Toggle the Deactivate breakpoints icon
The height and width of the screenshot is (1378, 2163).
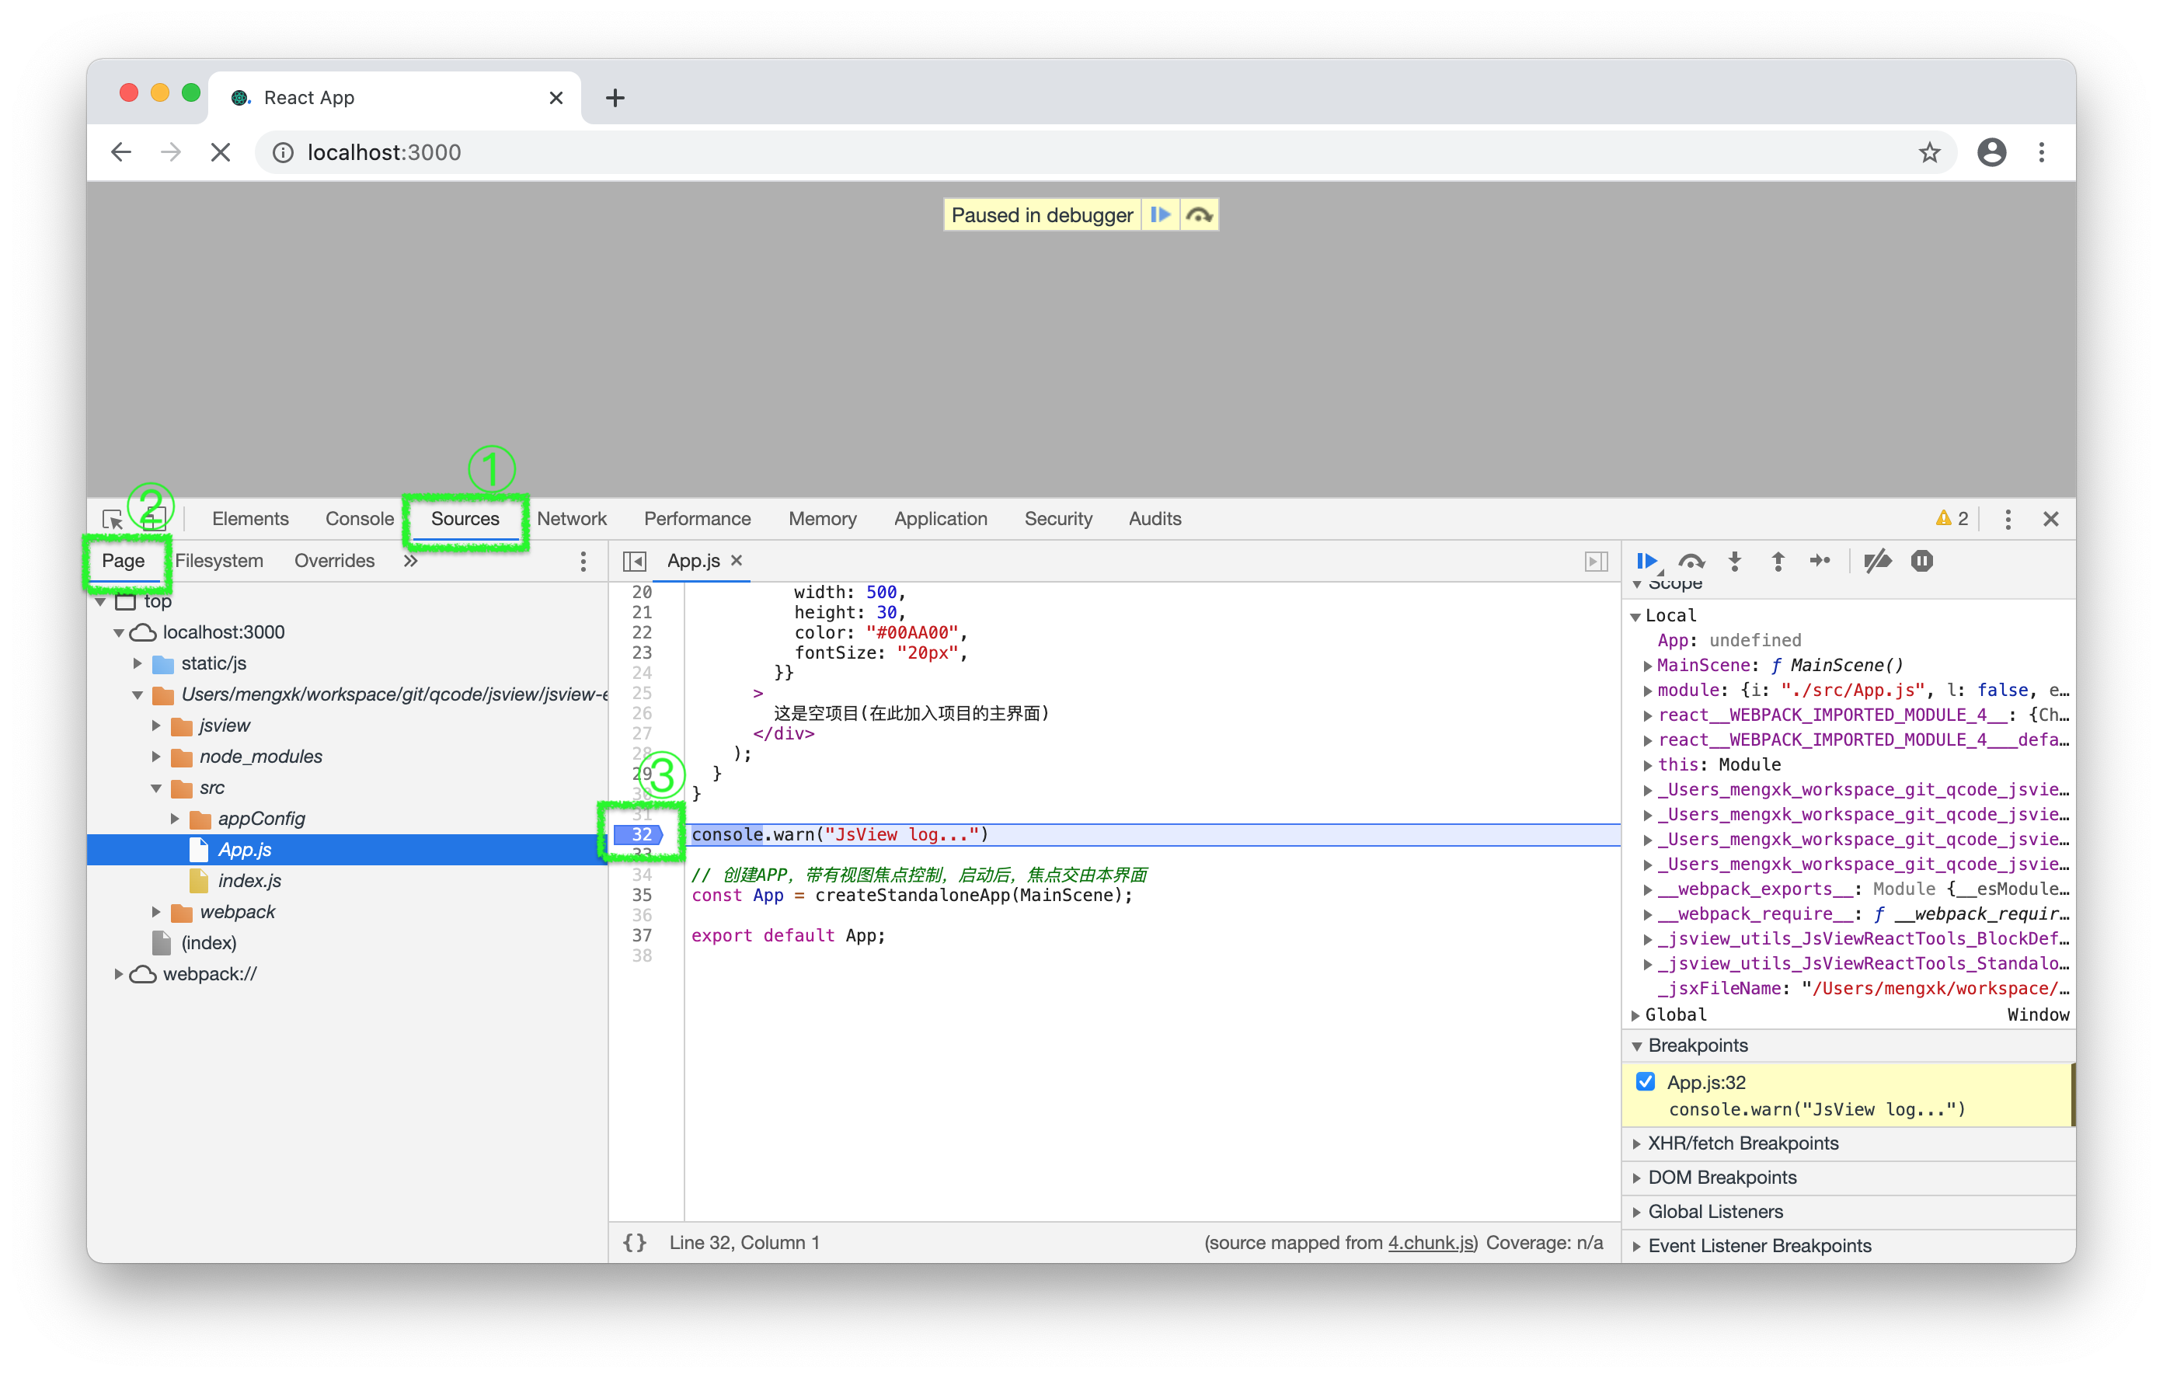[1877, 561]
